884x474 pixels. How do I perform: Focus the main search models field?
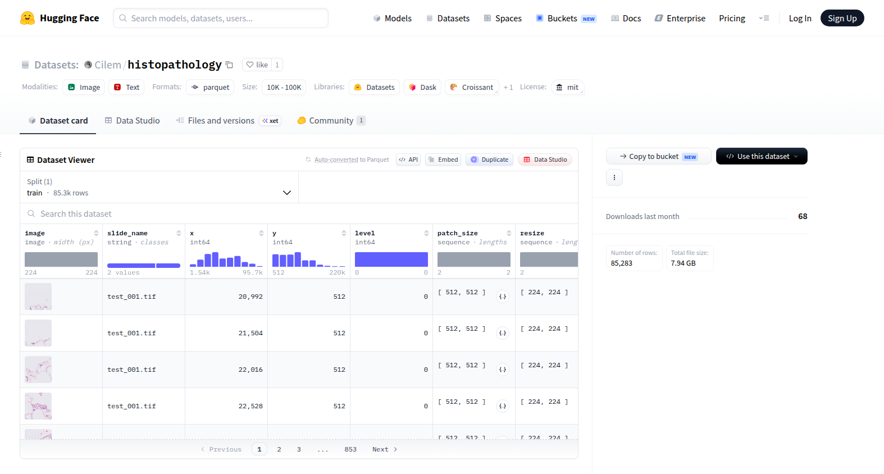[x=221, y=18]
